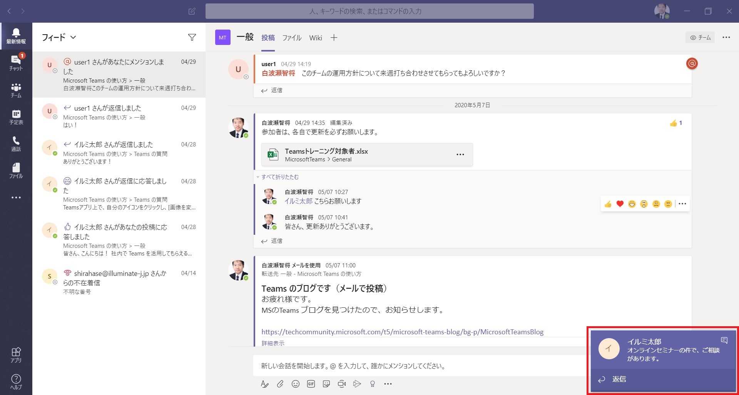Click the チーム visibility button
739x395 pixels.
[700, 37]
